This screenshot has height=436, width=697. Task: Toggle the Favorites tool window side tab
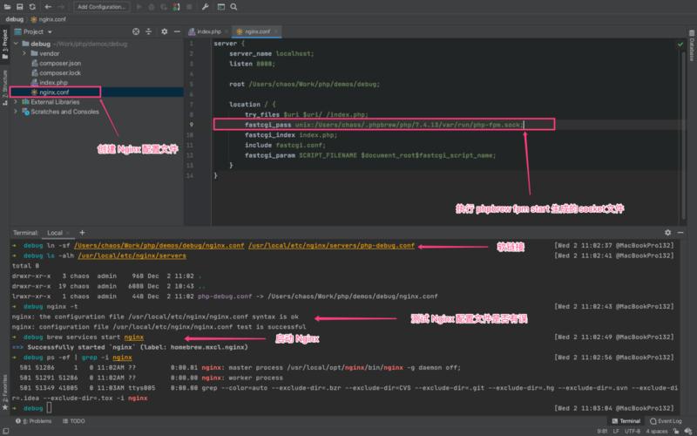pyautogui.click(x=5, y=392)
